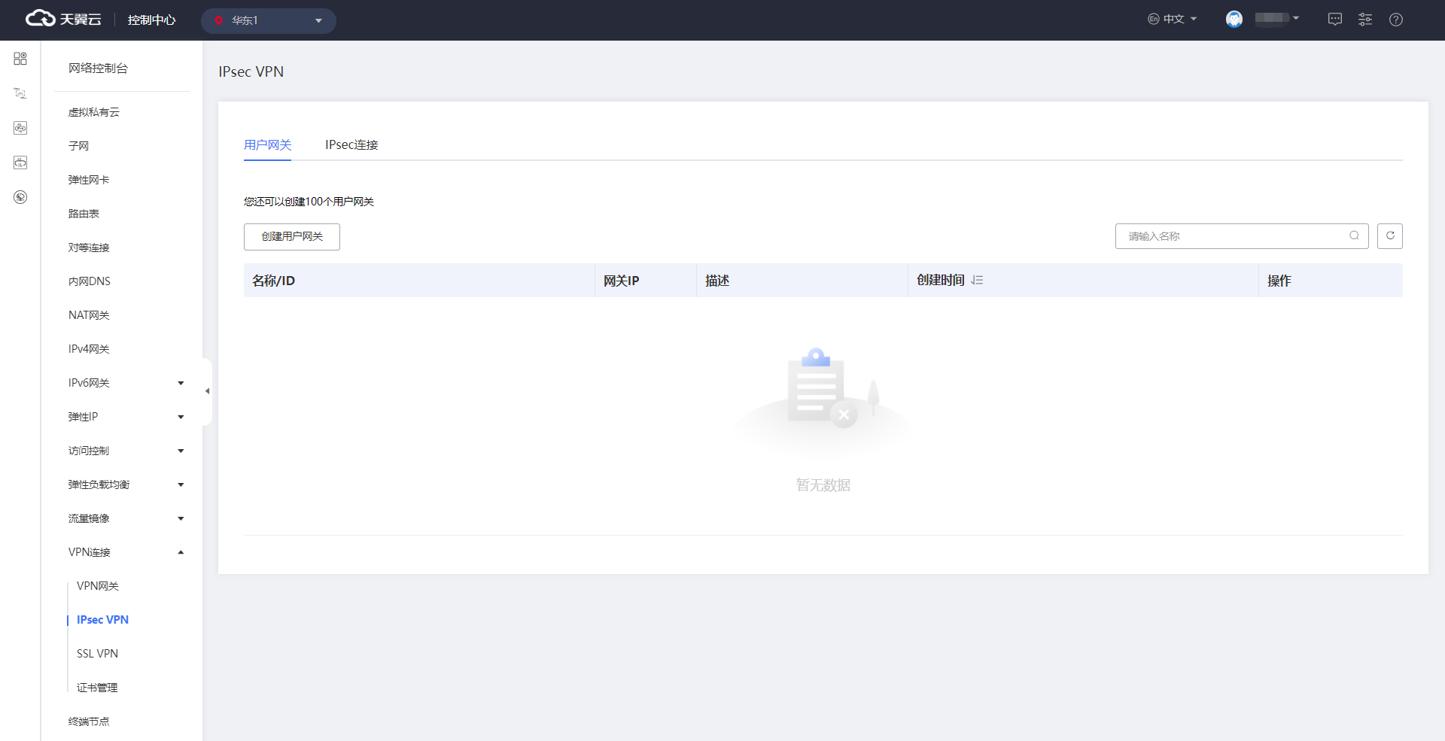Click the refresh icon beside search box

pyautogui.click(x=1389, y=236)
